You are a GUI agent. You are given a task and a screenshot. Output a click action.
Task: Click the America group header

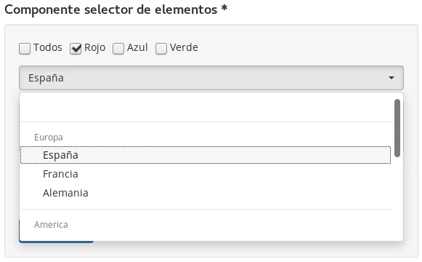pos(51,225)
